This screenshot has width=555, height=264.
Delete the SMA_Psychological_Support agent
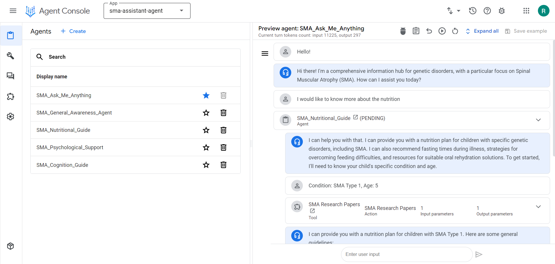[224, 147]
